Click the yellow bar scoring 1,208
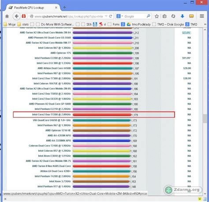This screenshot has height=202, width=209. 102,48
